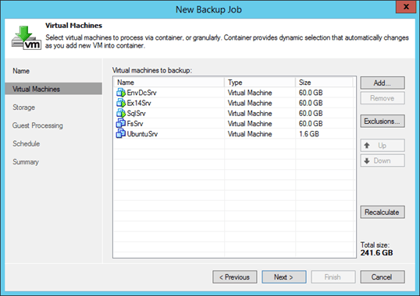
Task: Open the Exclusions... dialog
Action: (x=383, y=121)
